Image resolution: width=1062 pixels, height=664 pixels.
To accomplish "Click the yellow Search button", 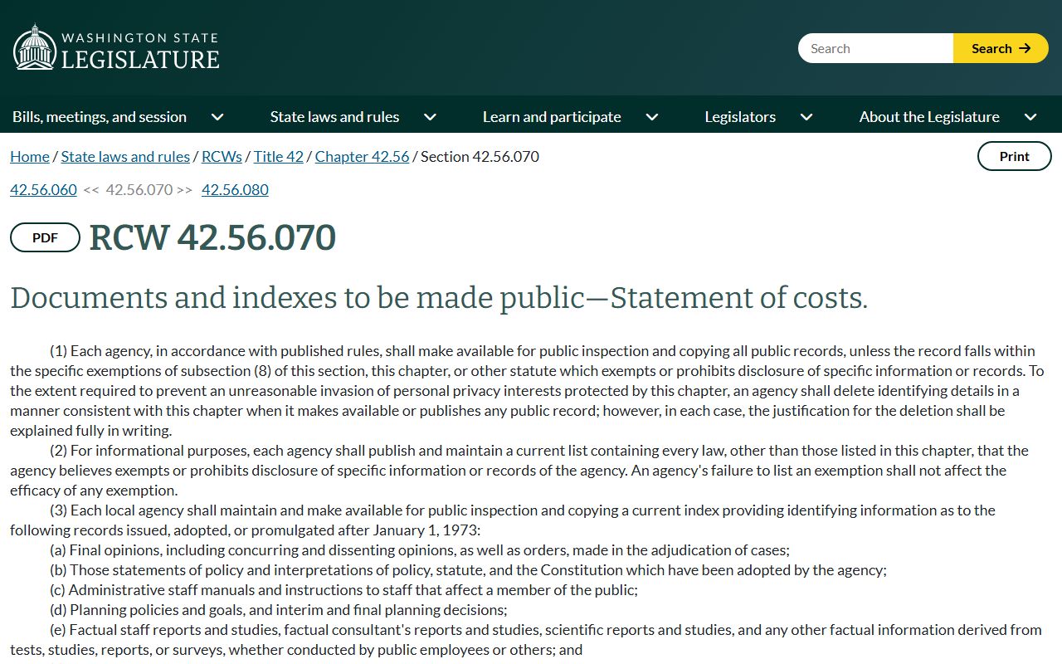I will (1001, 48).
